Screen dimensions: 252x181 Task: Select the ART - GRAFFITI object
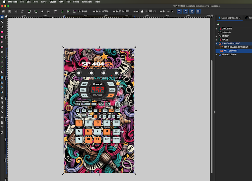click(230, 51)
